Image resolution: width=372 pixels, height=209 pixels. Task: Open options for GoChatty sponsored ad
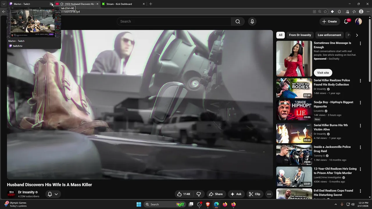click(360, 44)
